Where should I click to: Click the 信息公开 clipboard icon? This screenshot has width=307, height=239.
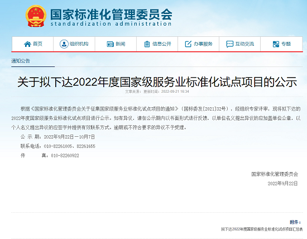pyautogui.click(x=147, y=44)
